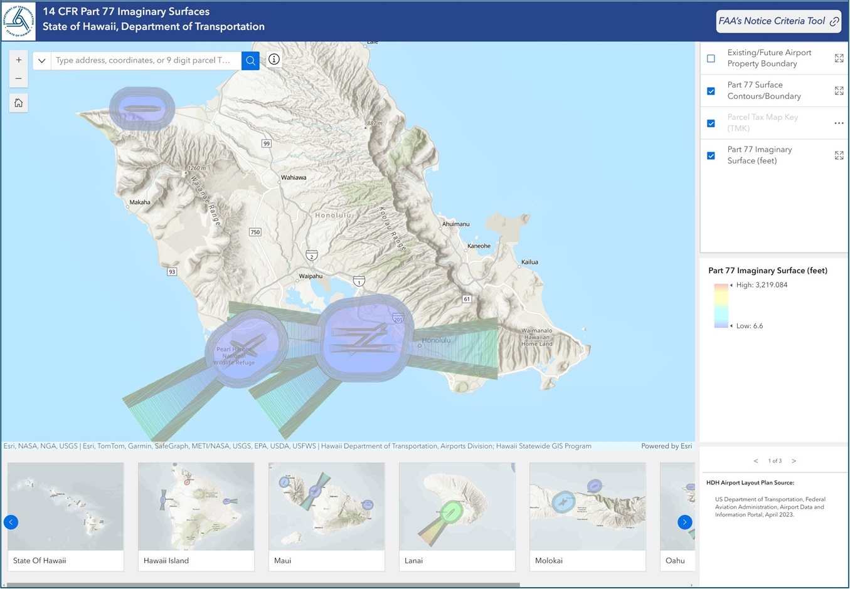850x589 pixels.
Task: Disable the Part 77 Surface Contours/Boundary layer
Action: coord(711,90)
